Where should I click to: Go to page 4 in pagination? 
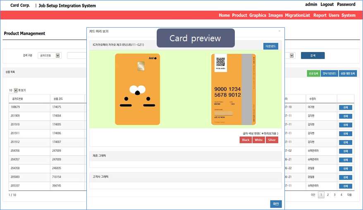point(341,195)
